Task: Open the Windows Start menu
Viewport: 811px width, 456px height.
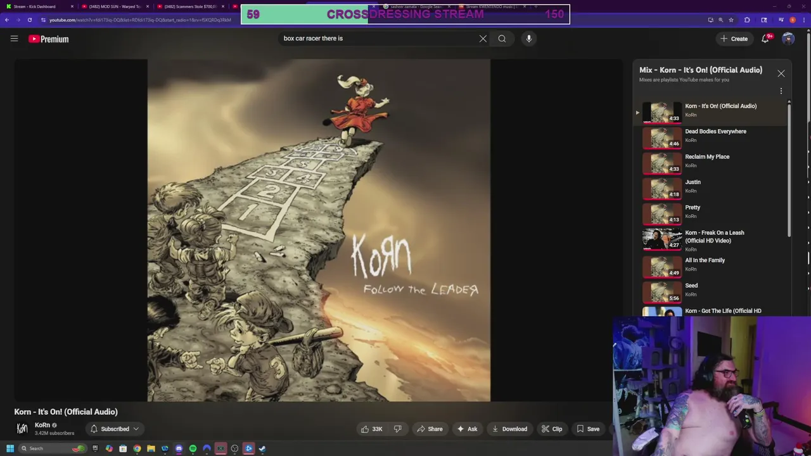Action: coord(10,448)
